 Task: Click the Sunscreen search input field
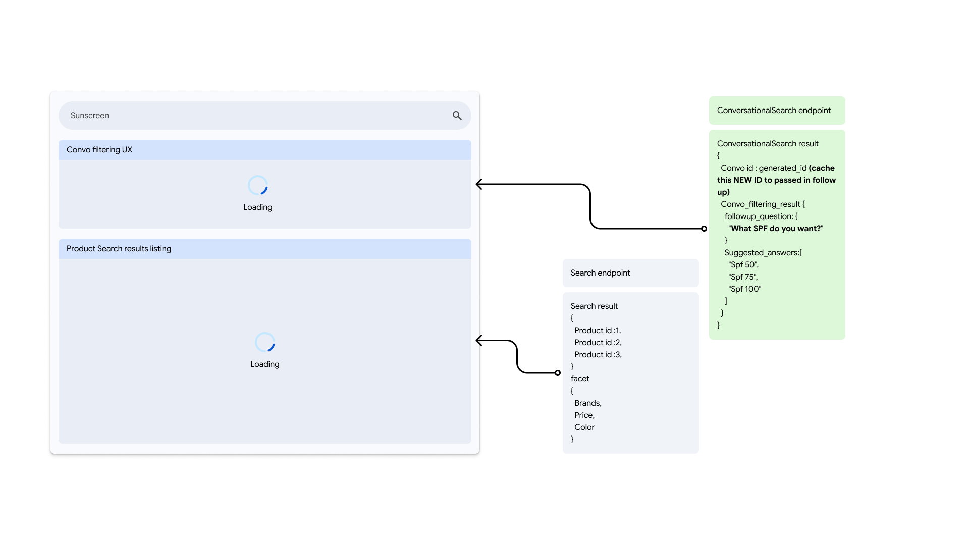point(252,116)
